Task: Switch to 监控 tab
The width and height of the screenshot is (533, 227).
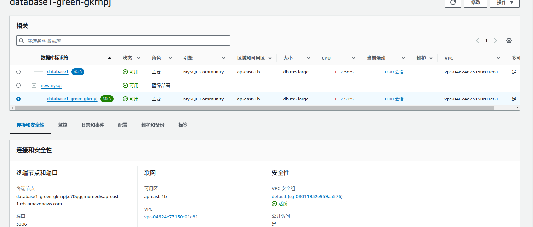Action: pos(63,125)
